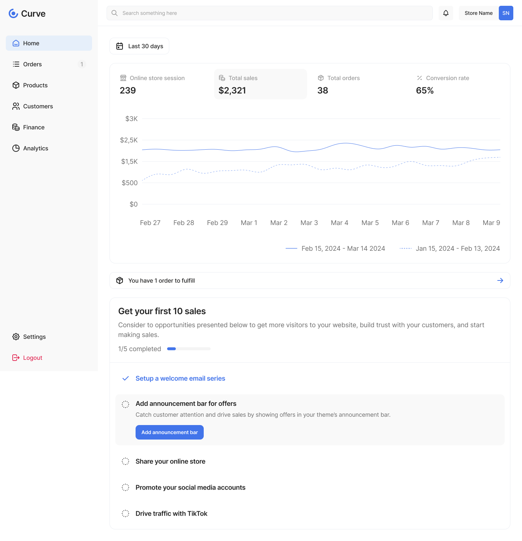
Task: Toggle the circle for Drive traffic with TikTok
Action: tap(125, 513)
